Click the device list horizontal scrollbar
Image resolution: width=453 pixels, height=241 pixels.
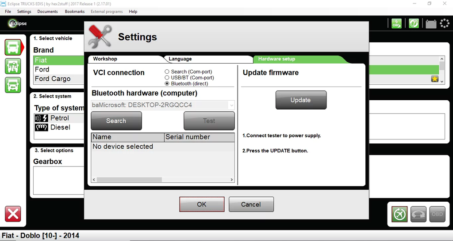coord(133,180)
